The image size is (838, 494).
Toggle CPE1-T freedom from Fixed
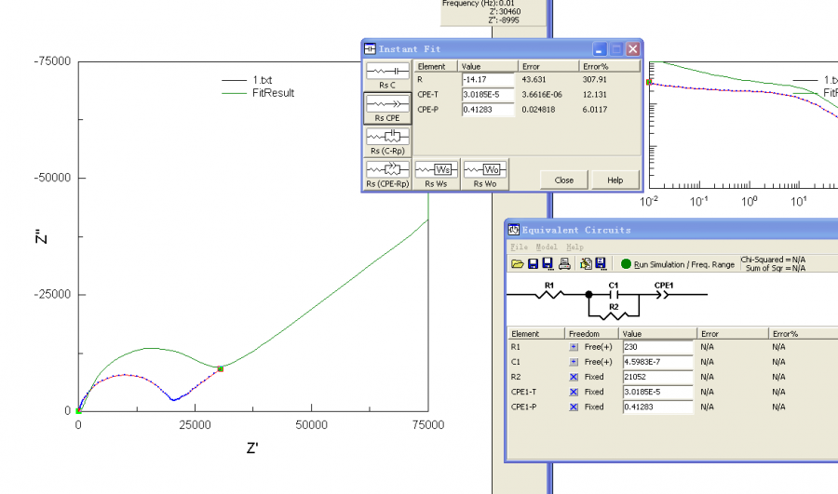(574, 392)
